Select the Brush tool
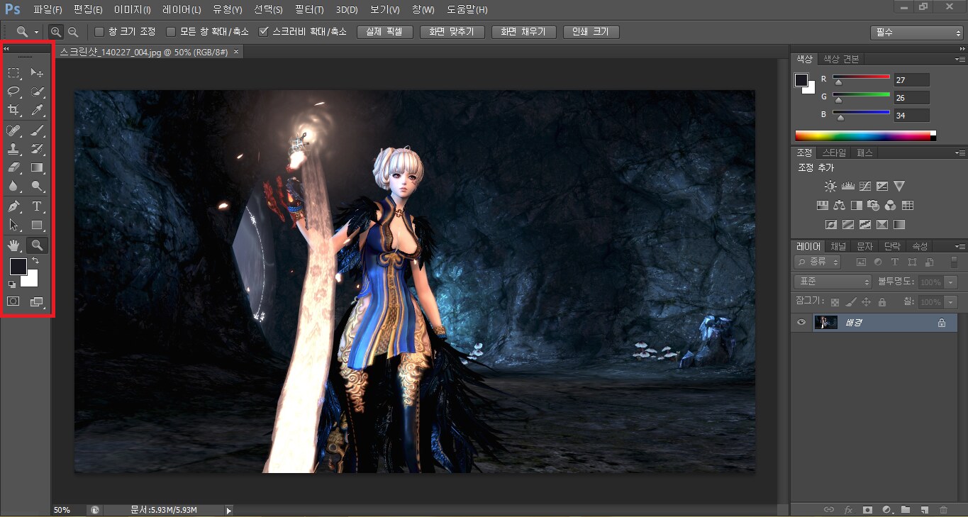 [37, 130]
